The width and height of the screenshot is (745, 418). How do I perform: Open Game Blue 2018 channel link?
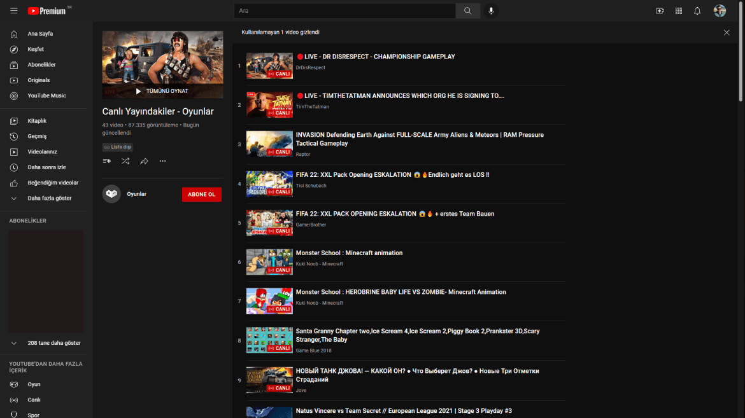(x=313, y=351)
